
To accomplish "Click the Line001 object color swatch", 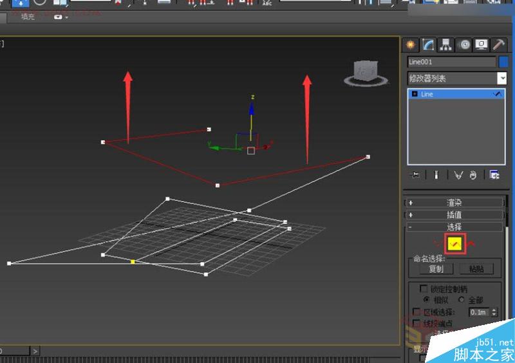I will point(503,62).
